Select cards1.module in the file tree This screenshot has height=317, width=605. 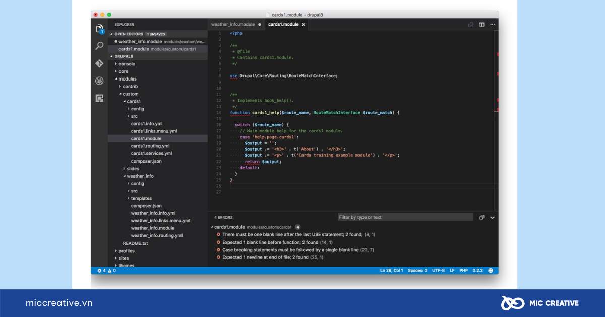[146, 138]
